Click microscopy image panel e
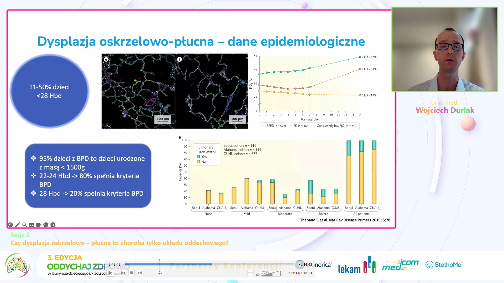Screen dimensions: 504x283 [x=138, y=91]
